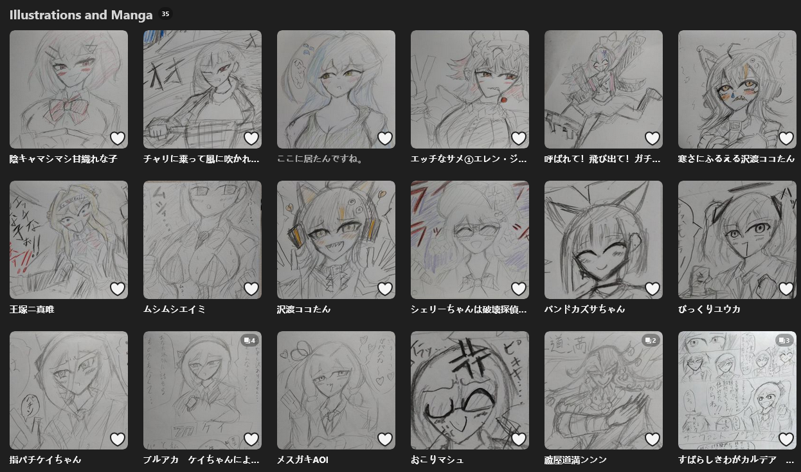Click the 4-page count badge on ブルアカ artwork
The image size is (801, 472).
249,340
